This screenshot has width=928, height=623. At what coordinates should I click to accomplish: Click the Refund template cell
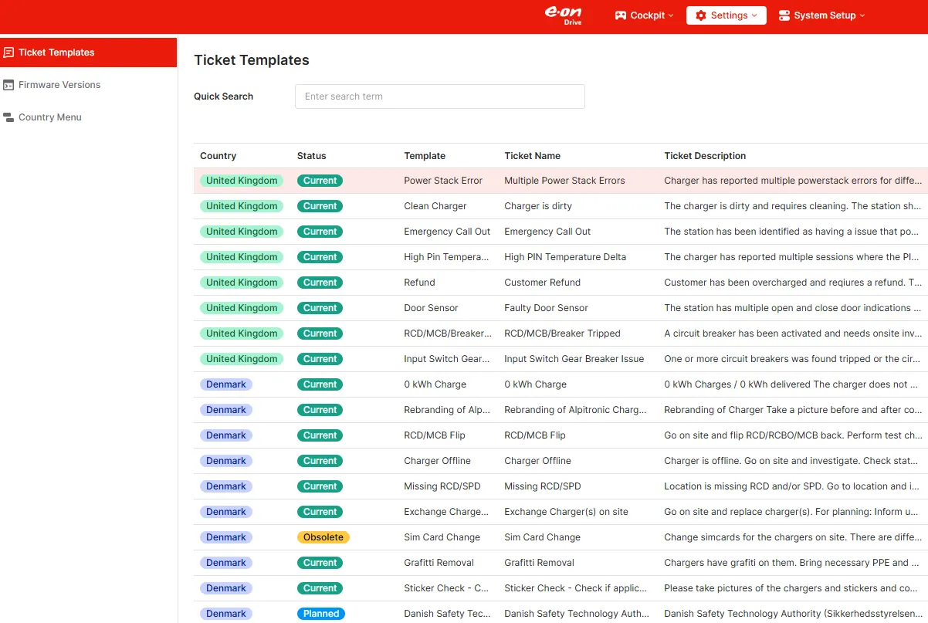pos(419,283)
